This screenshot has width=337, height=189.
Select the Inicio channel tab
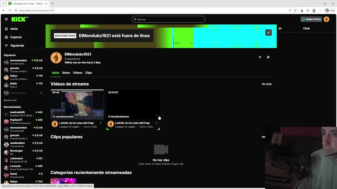(56, 73)
